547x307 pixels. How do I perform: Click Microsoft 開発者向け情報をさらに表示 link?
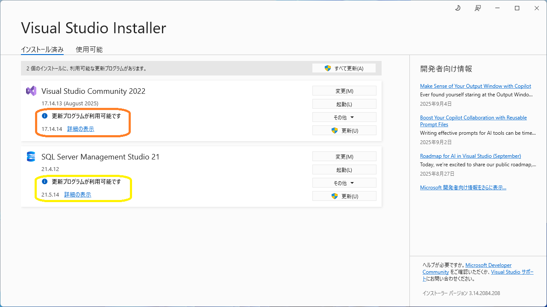coord(463,188)
